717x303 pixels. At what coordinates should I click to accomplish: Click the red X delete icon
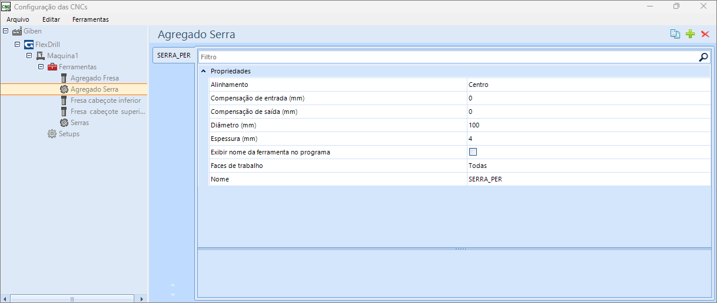click(x=705, y=34)
